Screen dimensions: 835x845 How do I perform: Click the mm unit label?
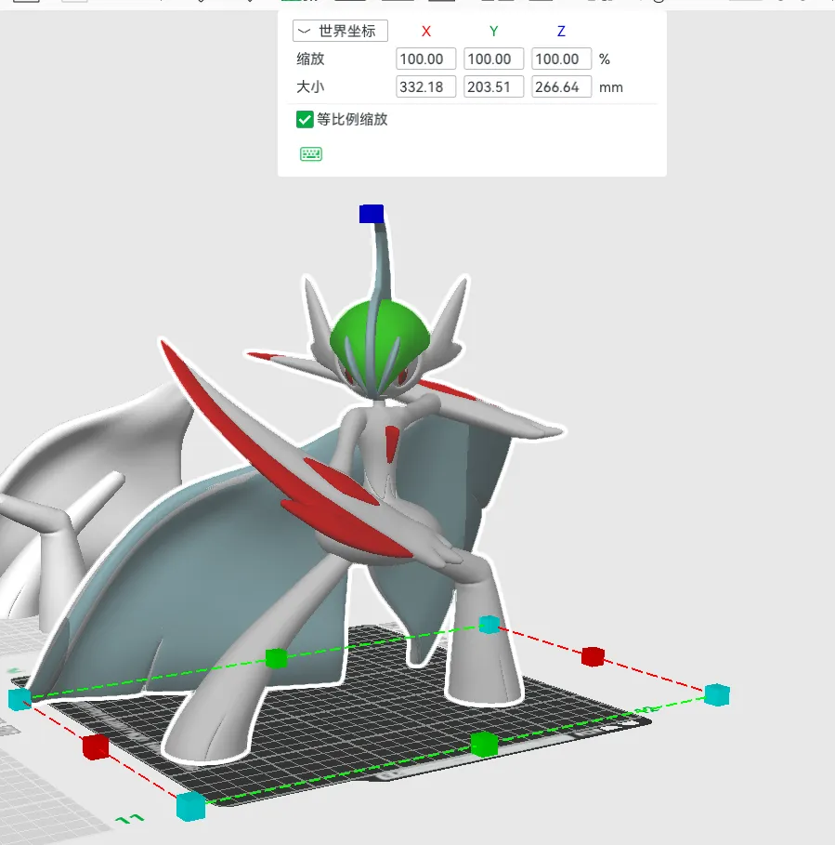tap(611, 87)
